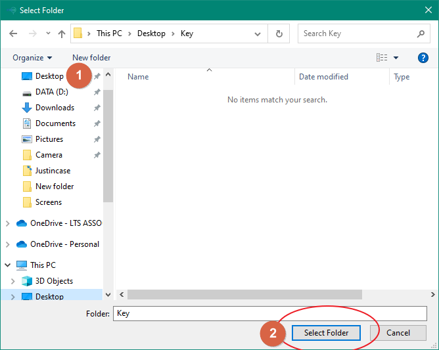Click the Up one level arrow

pos(62,33)
